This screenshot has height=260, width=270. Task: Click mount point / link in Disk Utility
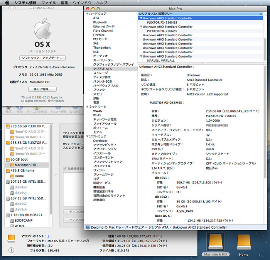(48, 236)
